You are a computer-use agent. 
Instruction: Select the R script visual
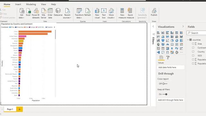(x=172, y=48)
